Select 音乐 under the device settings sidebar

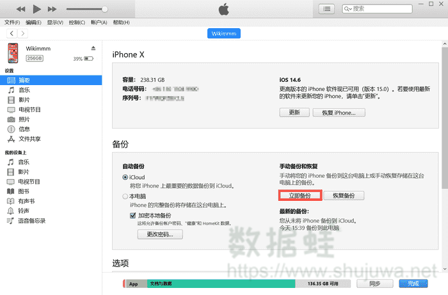coord(23,90)
